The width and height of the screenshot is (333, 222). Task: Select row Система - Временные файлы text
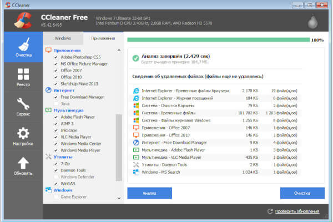(x=169, y=113)
